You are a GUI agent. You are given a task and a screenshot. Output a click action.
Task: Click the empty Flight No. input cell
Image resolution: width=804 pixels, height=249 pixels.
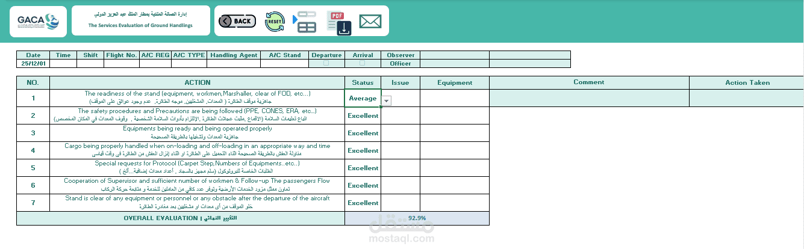click(x=122, y=63)
